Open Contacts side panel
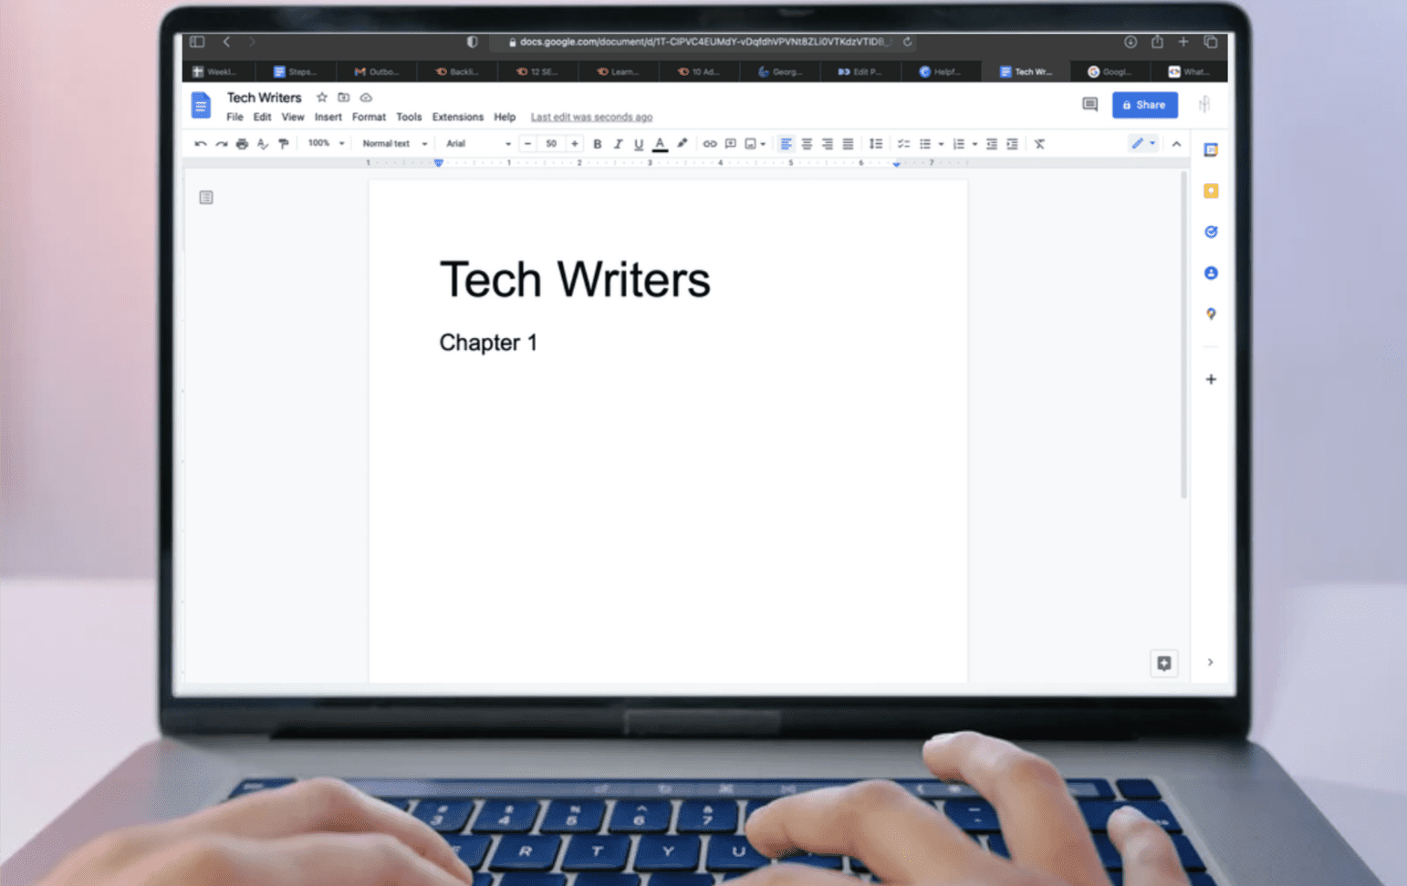Viewport: 1407px width, 886px height. (1211, 273)
